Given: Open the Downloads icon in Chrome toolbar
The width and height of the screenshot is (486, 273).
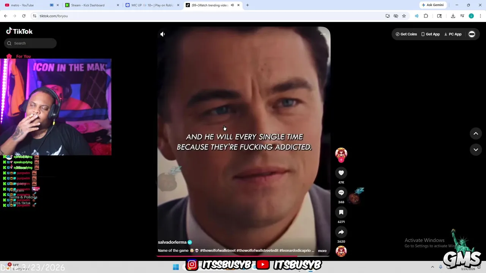Looking at the screenshot, I should pos(453,16).
